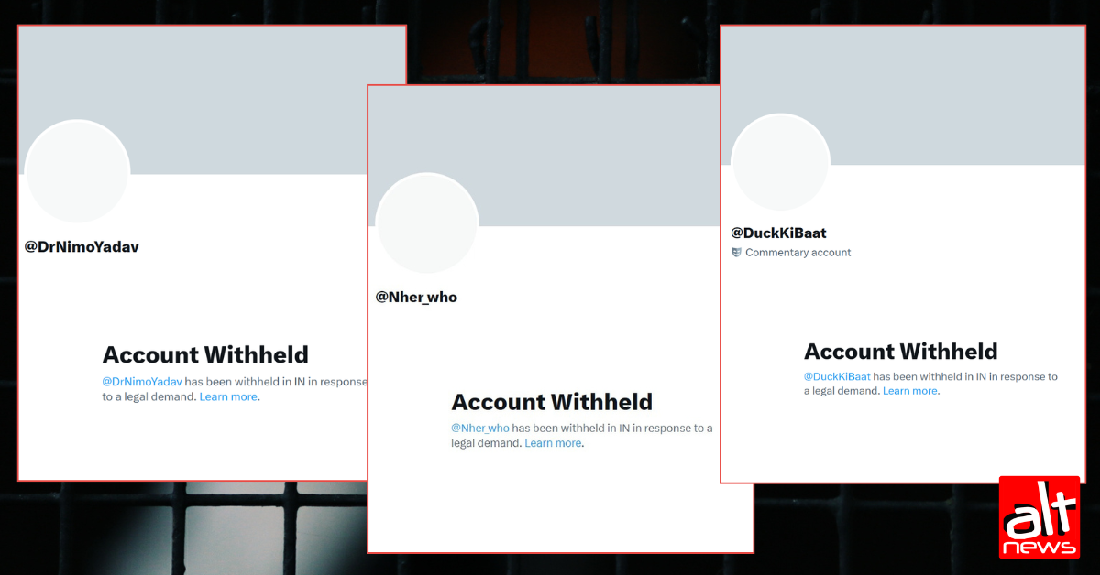Click the DuckKiBaat profile avatar circle

(x=780, y=163)
